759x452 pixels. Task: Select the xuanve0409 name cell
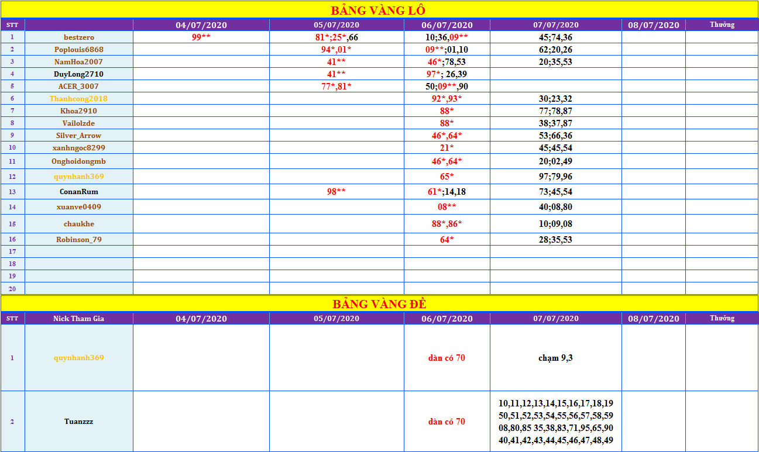79,207
